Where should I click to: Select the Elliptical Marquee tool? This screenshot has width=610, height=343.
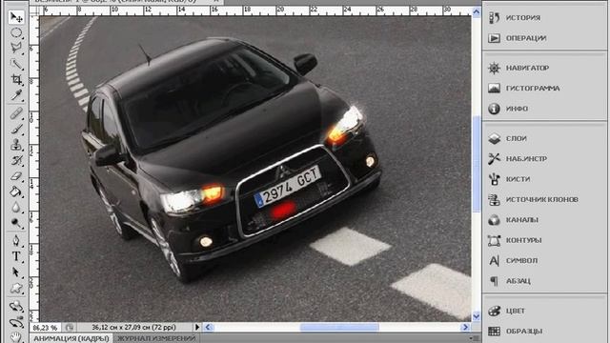(x=16, y=32)
